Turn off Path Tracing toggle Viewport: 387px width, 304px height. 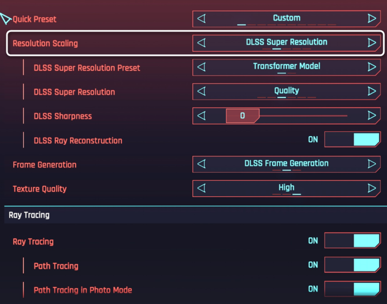[352, 265]
